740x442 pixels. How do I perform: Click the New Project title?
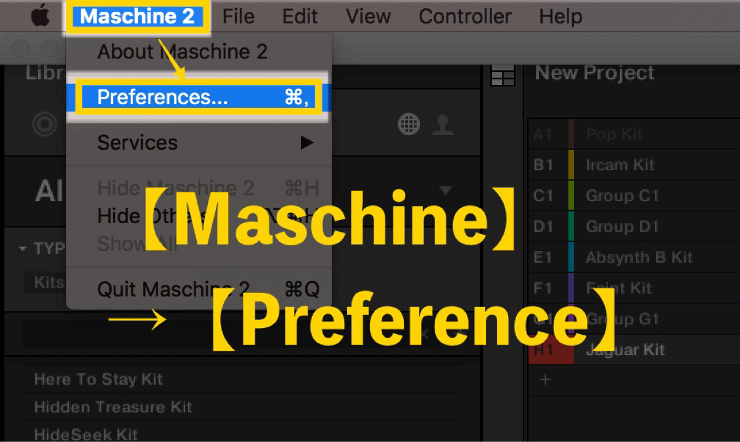tap(595, 73)
